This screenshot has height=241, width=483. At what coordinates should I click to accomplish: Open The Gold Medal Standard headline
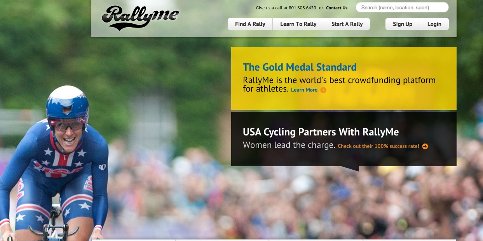(x=300, y=67)
